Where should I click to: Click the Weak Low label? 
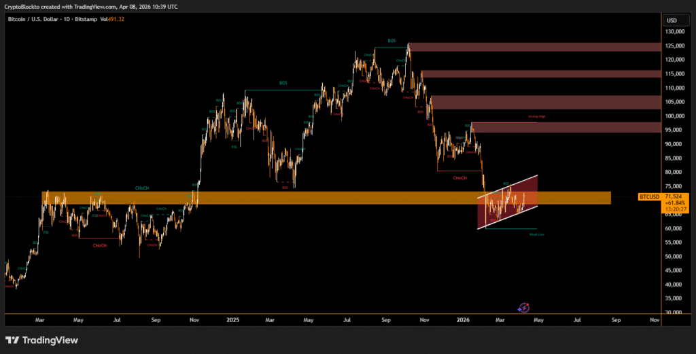(536, 234)
